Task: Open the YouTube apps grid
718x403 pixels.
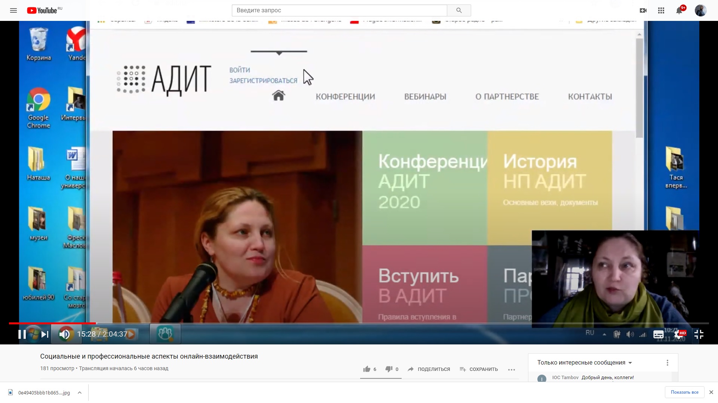Action: [661, 10]
